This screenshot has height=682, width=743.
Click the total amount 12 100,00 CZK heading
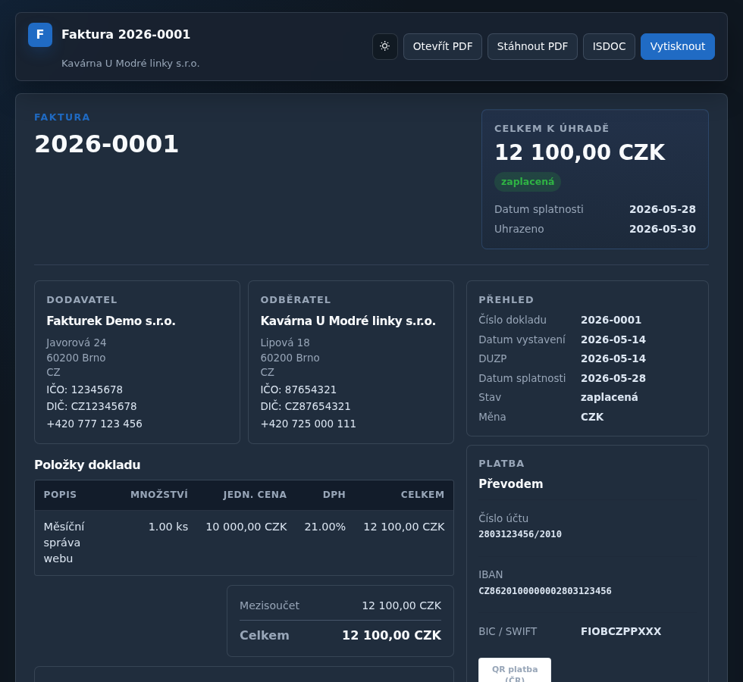[579, 152]
